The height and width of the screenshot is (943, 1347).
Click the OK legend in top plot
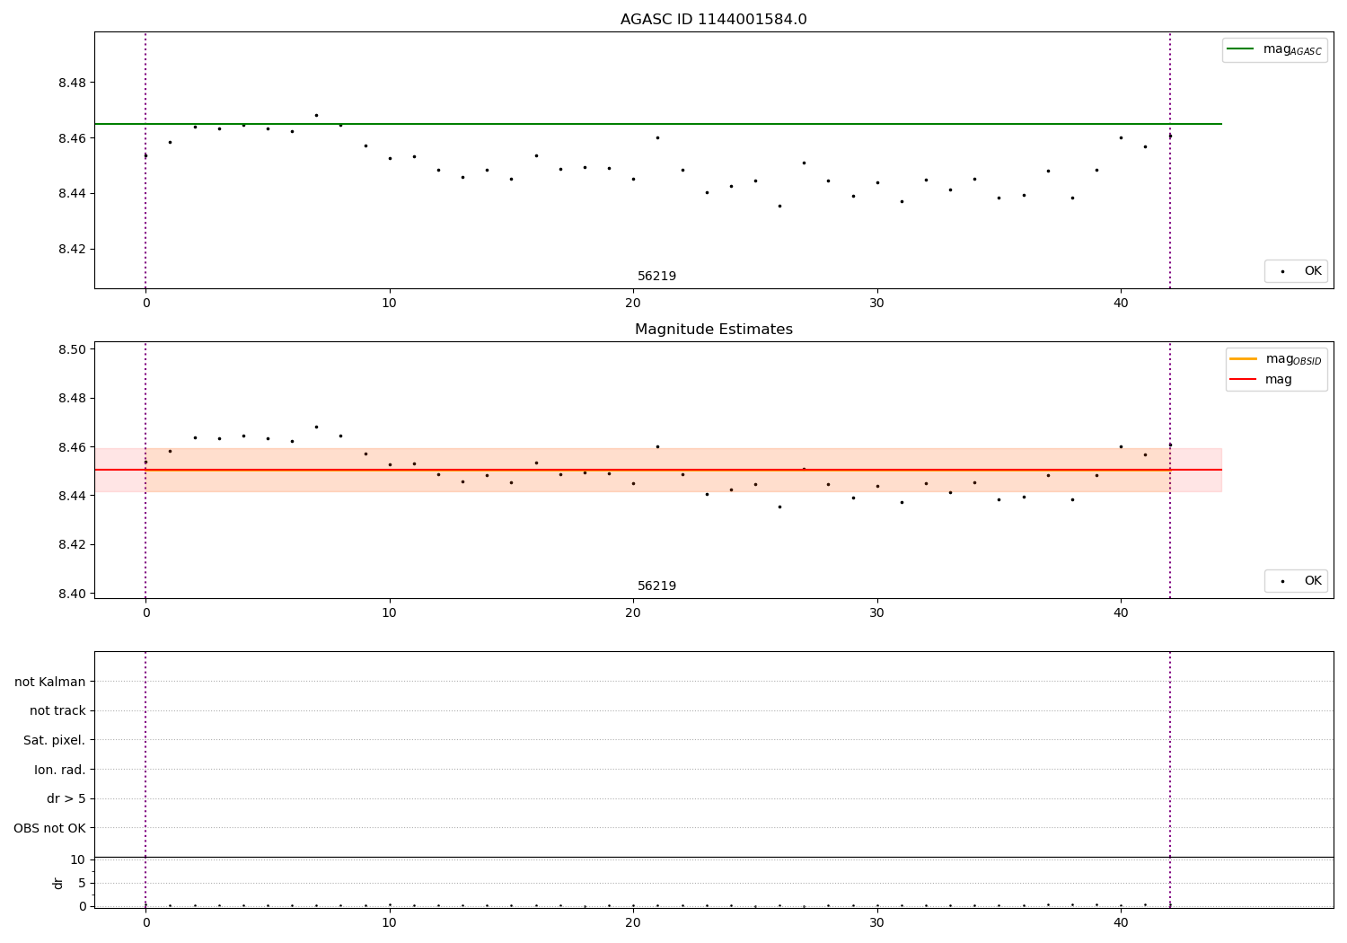click(x=1296, y=271)
